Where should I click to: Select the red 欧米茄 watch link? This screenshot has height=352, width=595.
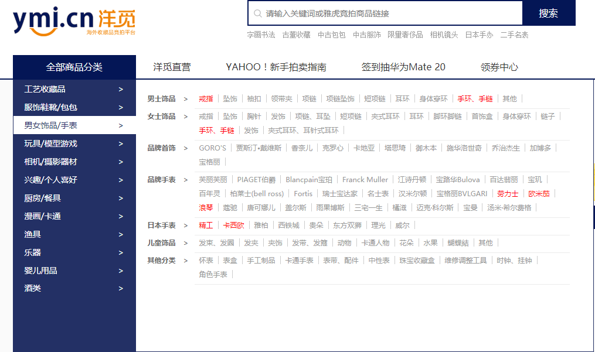tap(539, 194)
